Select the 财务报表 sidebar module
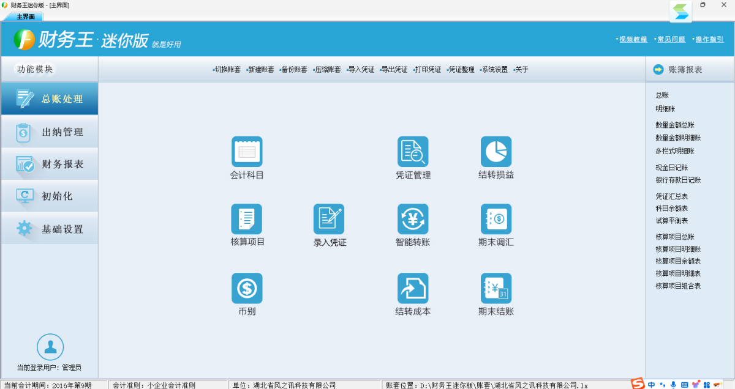 pos(50,165)
